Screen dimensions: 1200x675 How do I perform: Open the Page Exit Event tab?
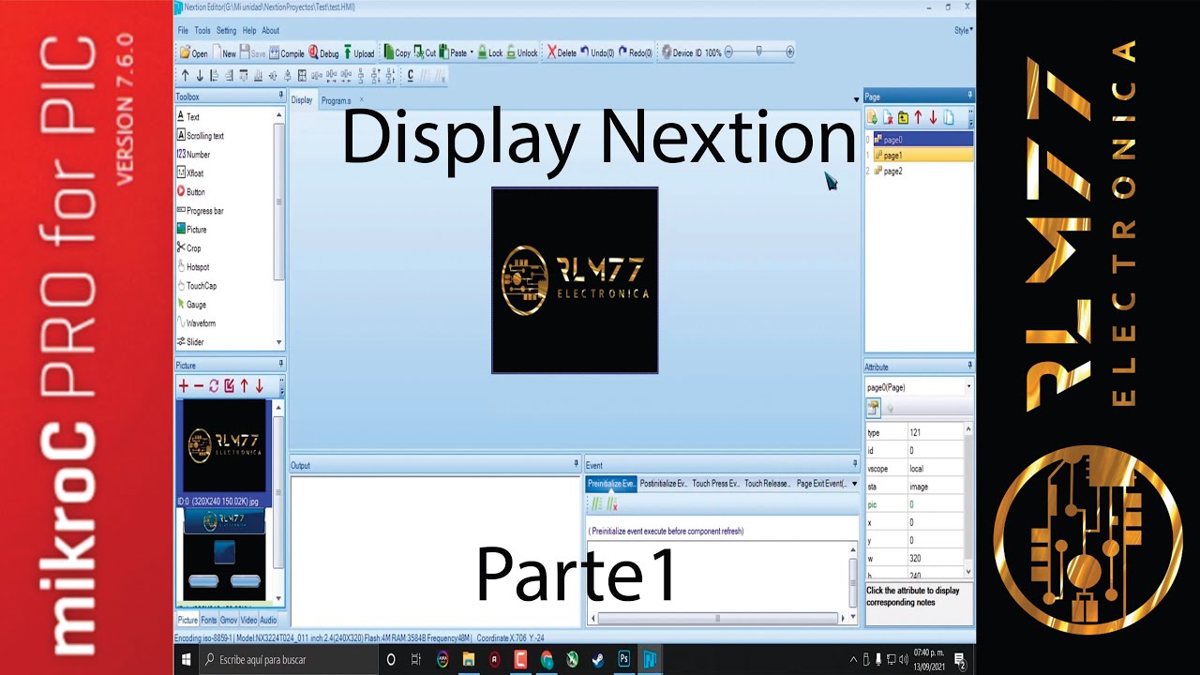(821, 484)
